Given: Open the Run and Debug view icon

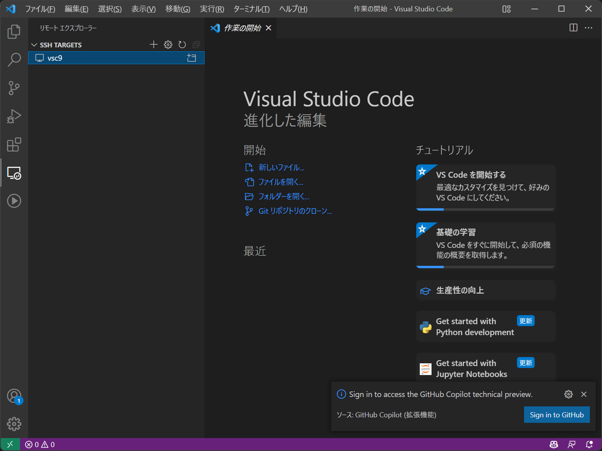Looking at the screenshot, I should coord(14,116).
